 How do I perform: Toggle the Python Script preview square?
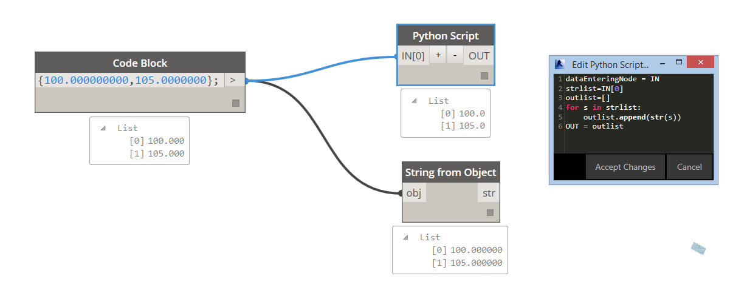(x=484, y=76)
